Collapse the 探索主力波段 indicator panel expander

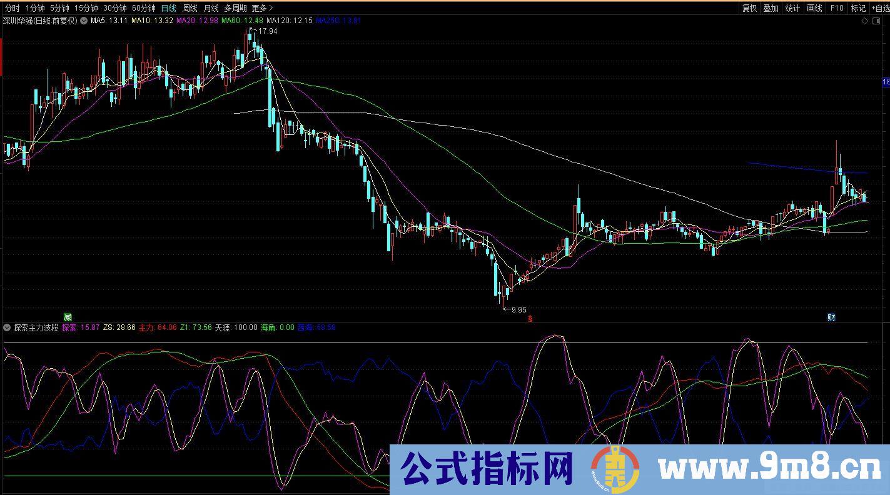click(6, 327)
